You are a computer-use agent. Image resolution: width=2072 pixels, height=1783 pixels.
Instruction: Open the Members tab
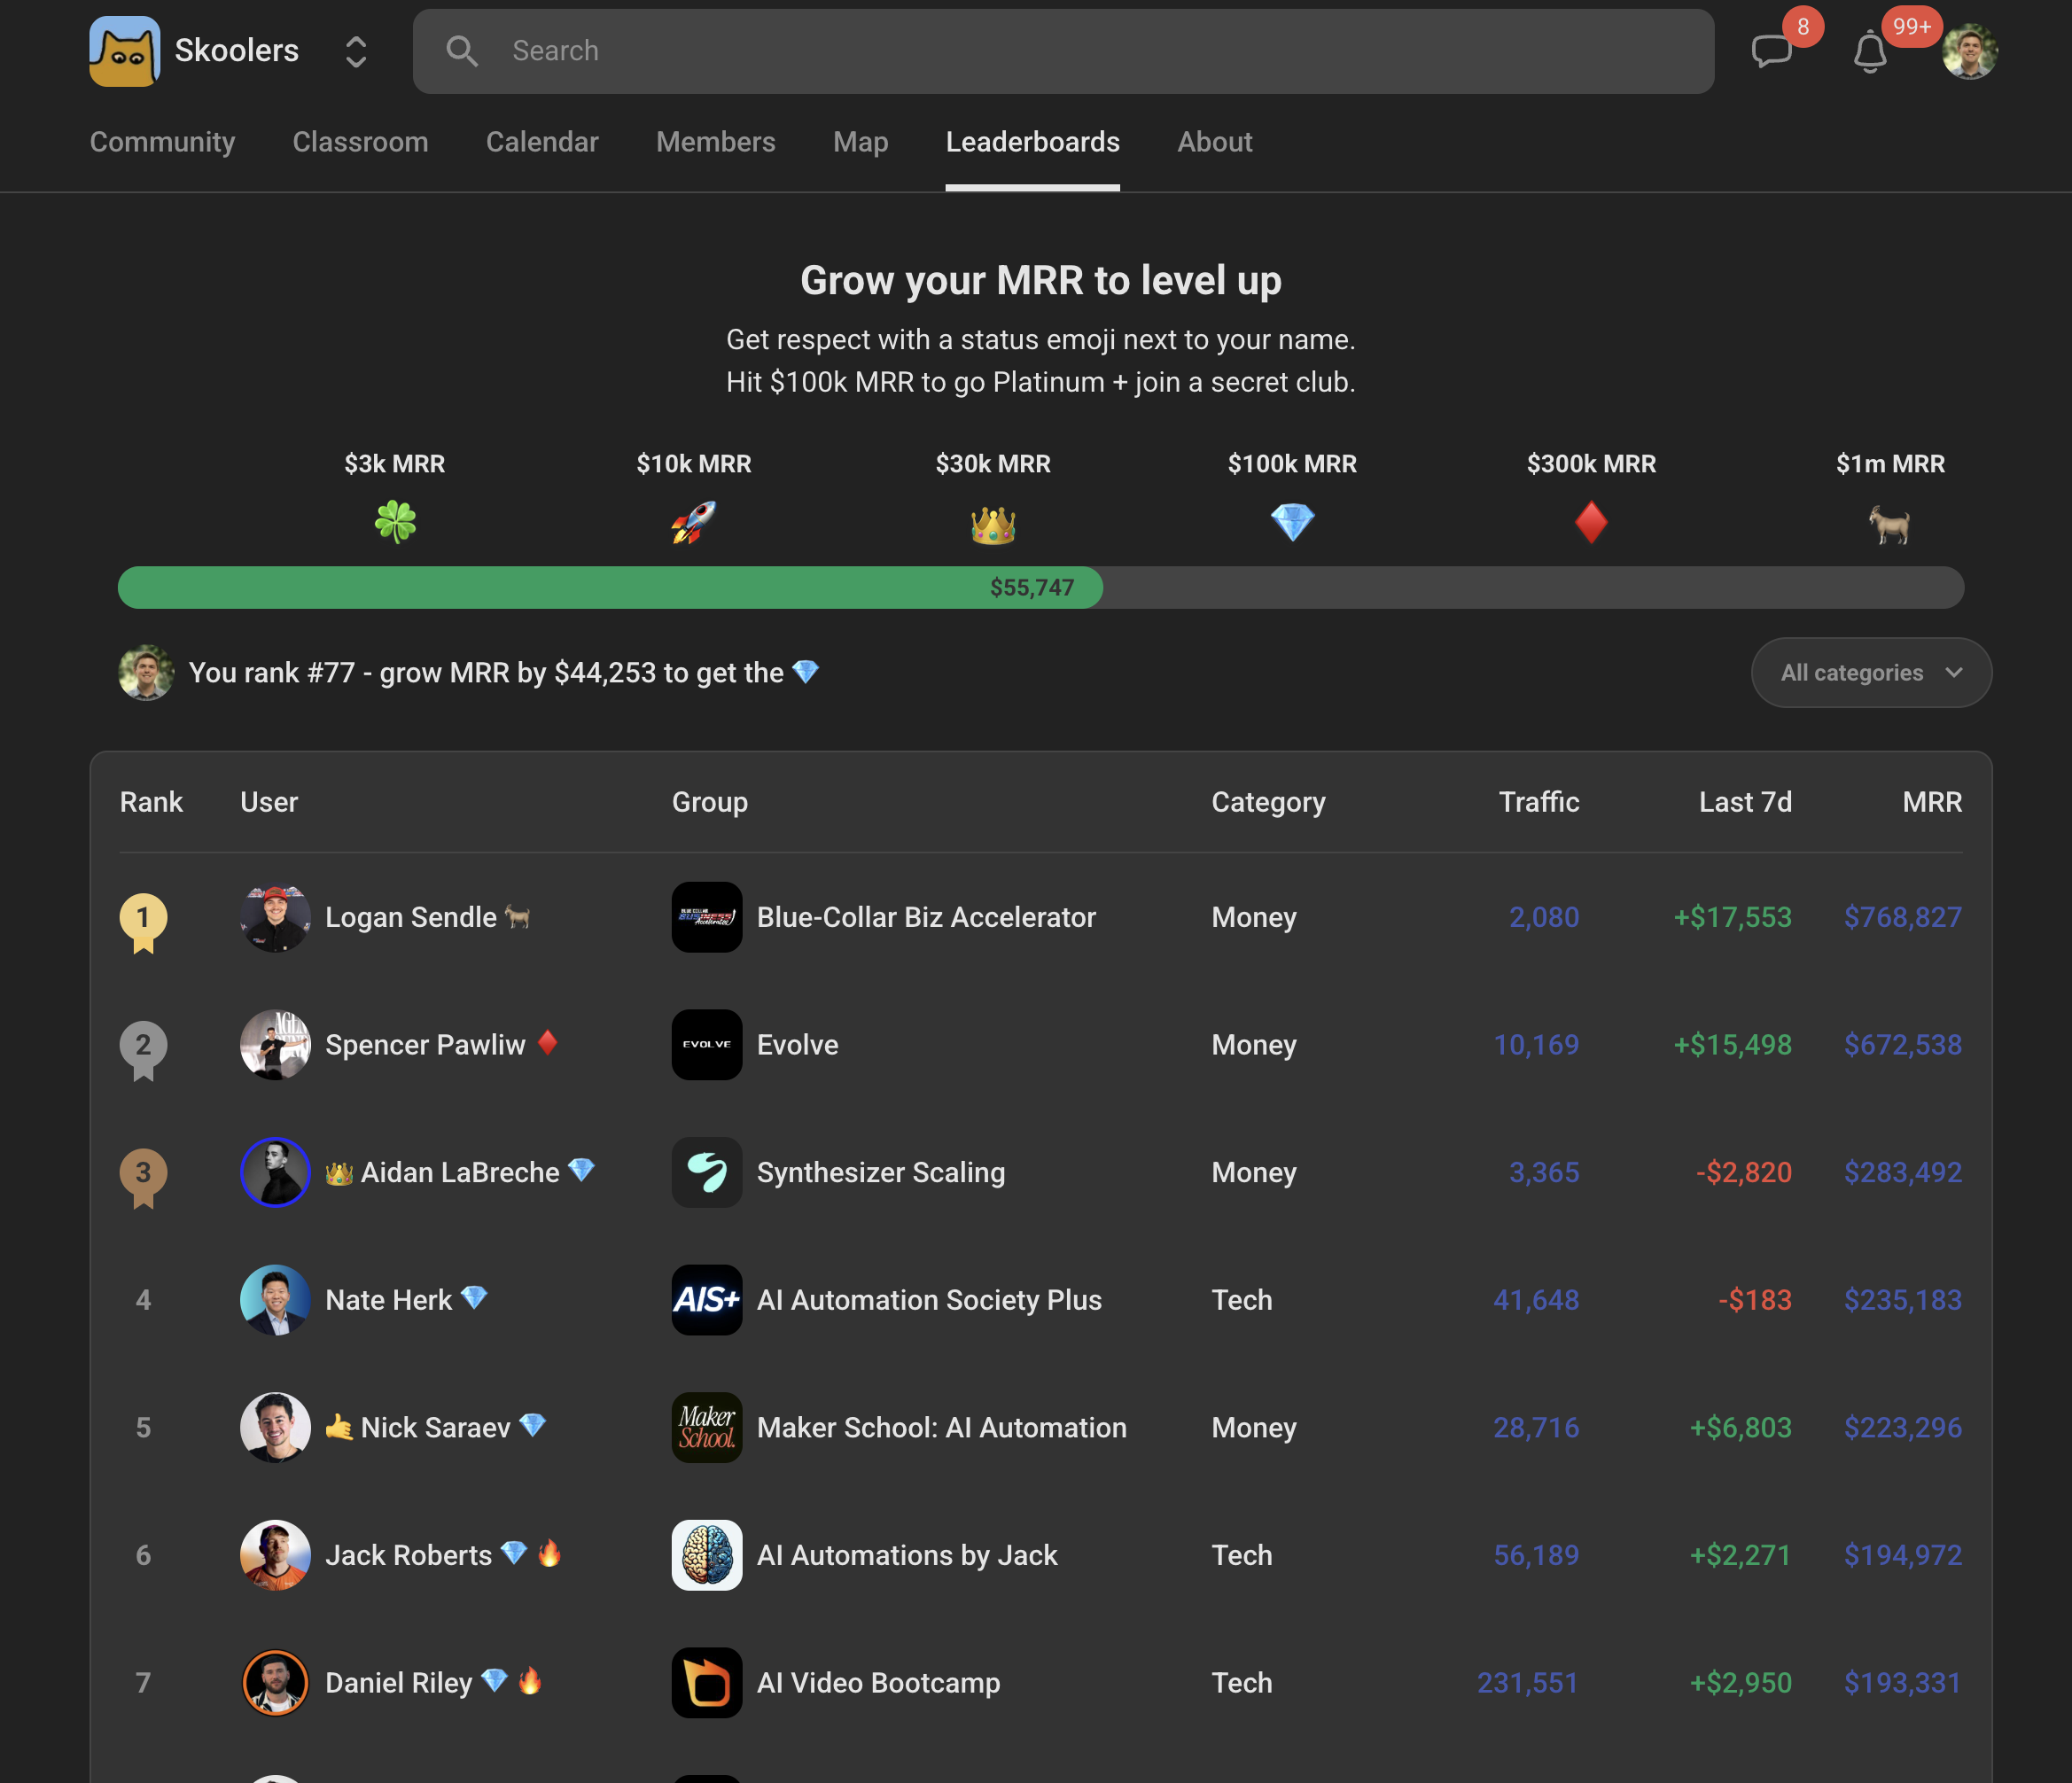(x=716, y=142)
